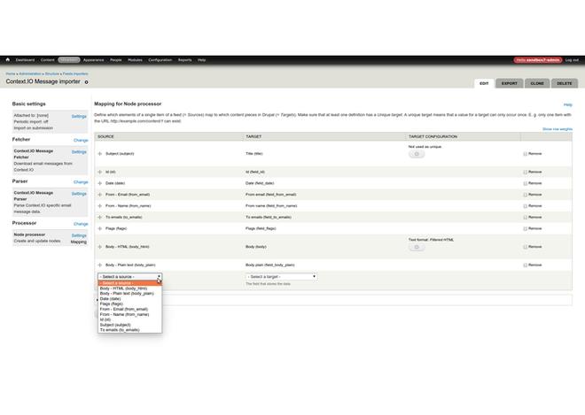Click the Help link above mapping table
Screen dimensions: 585x415
[567, 104]
